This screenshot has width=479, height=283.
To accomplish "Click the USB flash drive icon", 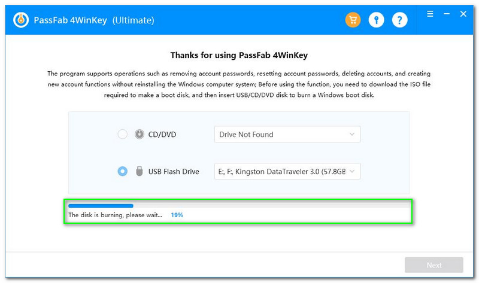I will (140, 171).
